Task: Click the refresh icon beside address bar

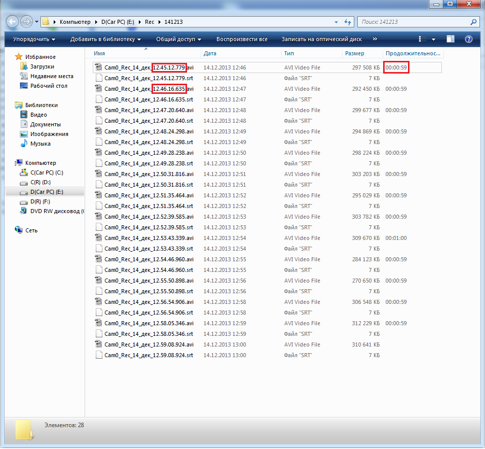Action: pyautogui.click(x=348, y=22)
